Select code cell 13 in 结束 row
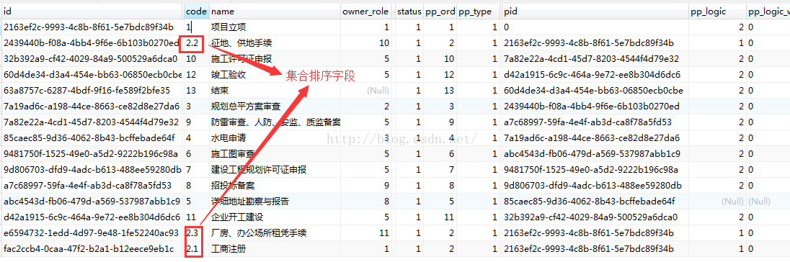Screen dimensions: 790x262 coord(196,91)
